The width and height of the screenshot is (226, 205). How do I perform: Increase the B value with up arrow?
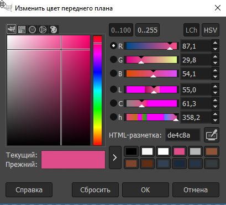[215, 71]
